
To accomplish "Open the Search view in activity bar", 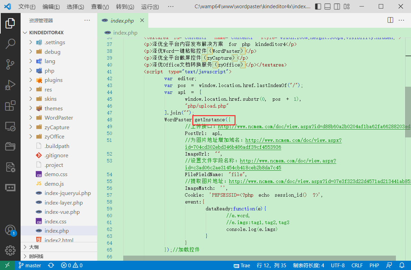I will pyautogui.click(x=10, y=44).
